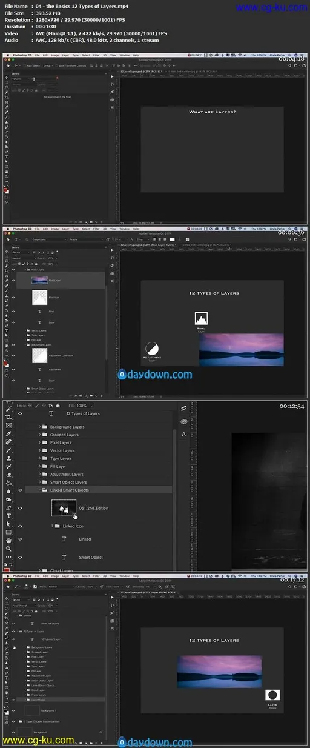The height and width of the screenshot is (748, 310).
Task: Click red foreground color swatch, 00:08:36 frame
Action: pos(5,364)
